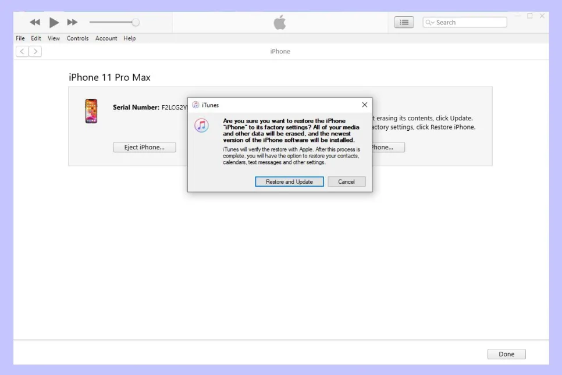Click the iPhone device thumbnail image
Screen dimensions: 562x375
(x=91, y=111)
